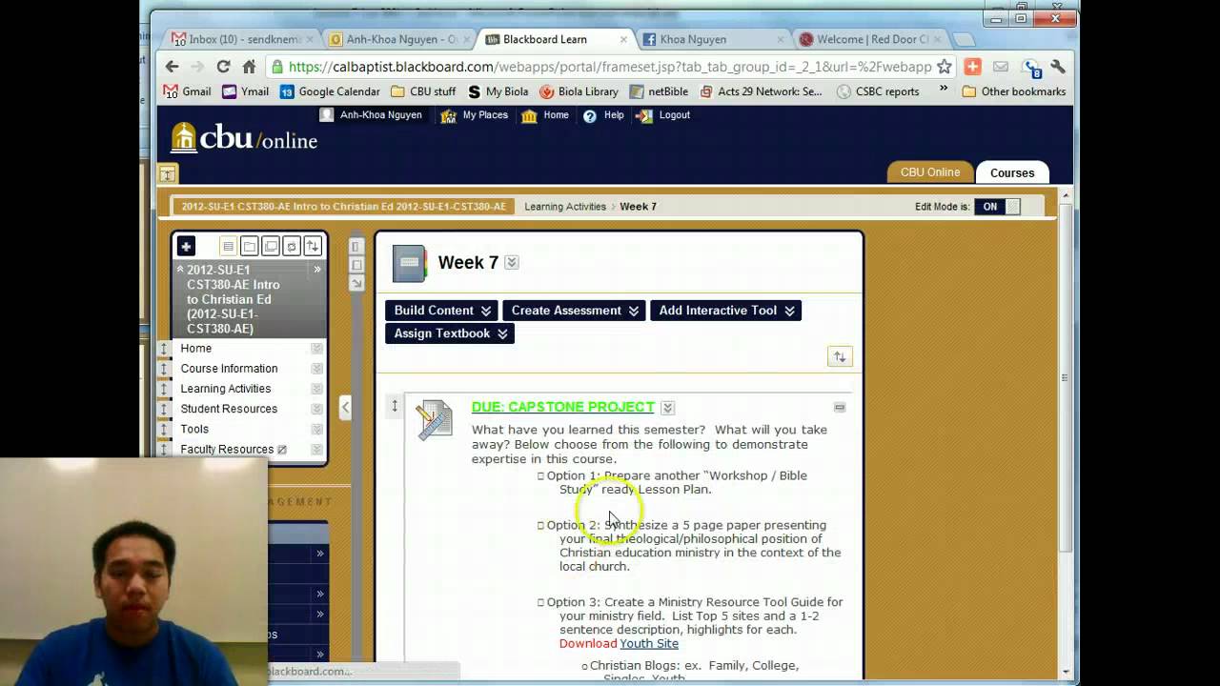Open DUE: CAPSTONE PROJECT link
This screenshot has width=1220, height=686.
[562, 407]
